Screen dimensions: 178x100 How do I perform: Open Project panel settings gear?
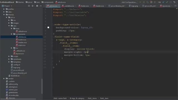pos(37,6)
